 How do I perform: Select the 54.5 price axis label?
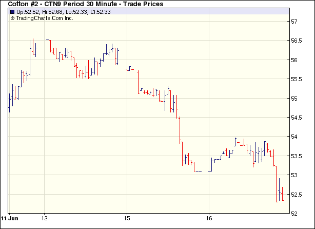pyautogui.click(x=297, y=118)
